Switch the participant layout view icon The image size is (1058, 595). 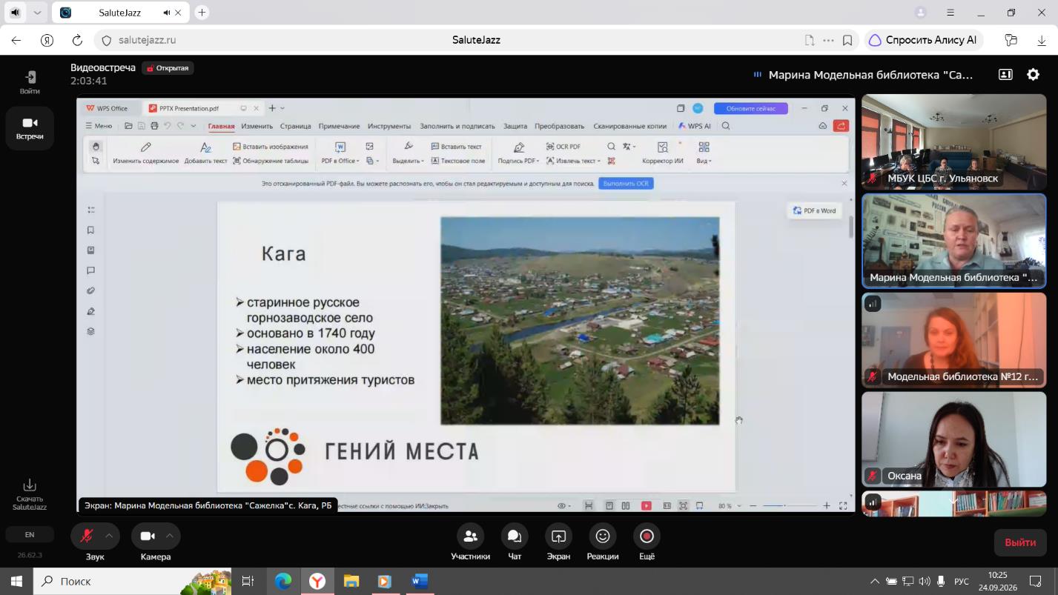click(x=1005, y=74)
